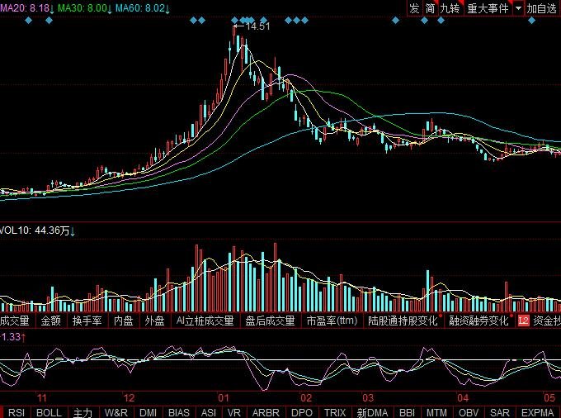Viewport: 561px width, 418px height.
Task: Select the BIAS indicator tab
Action: coord(179,412)
